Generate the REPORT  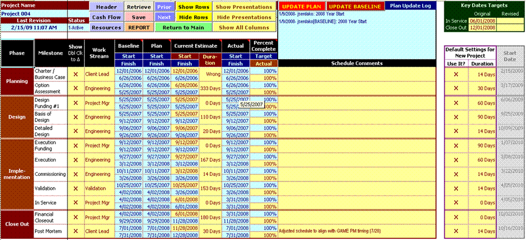[x=139, y=27]
